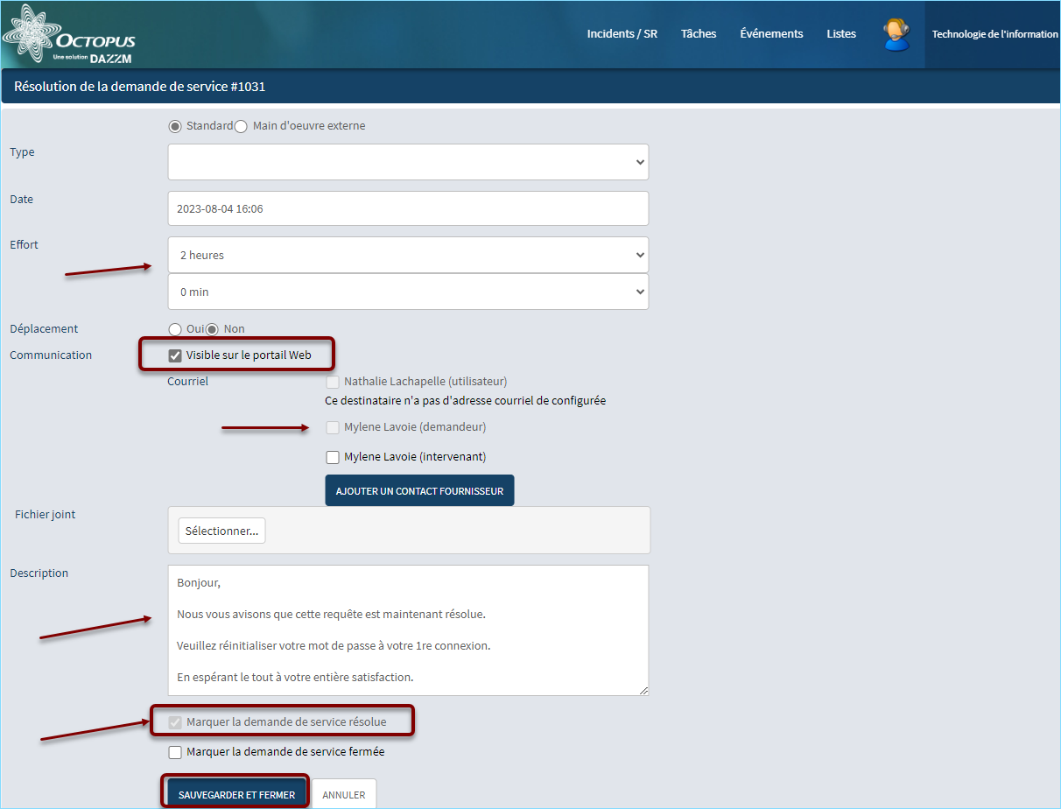
Task: Click the user avatar icon in the header
Action: tap(896, 34)
